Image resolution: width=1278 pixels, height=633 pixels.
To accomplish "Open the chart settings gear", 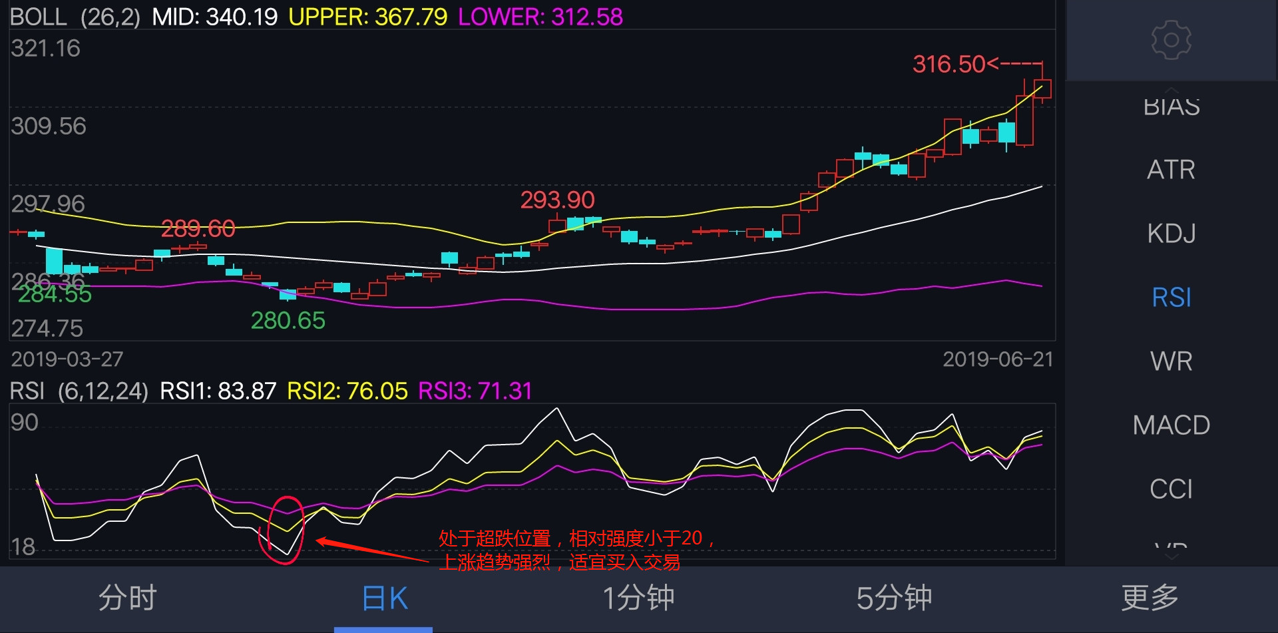I will pos(1170,40).
